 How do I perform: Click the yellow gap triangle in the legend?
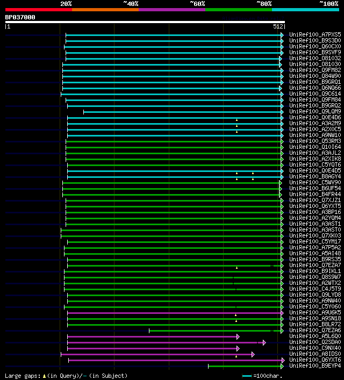coord(44,376)
